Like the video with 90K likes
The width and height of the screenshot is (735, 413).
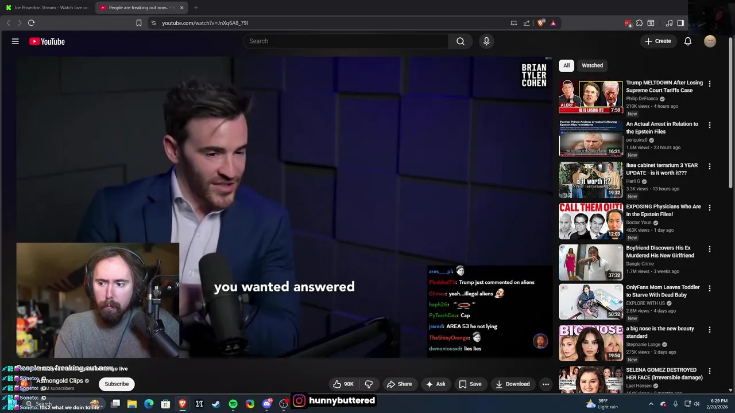pyautogui.click(x=343, y=384)
